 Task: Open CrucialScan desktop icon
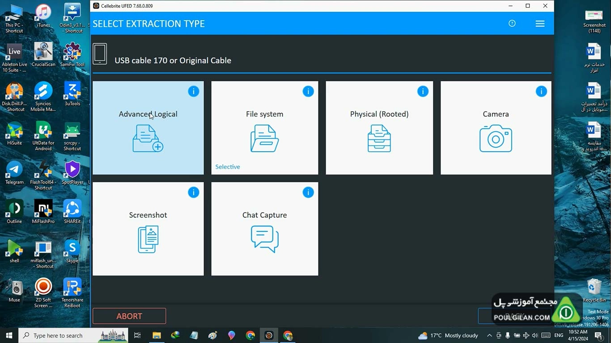[43, 55]
